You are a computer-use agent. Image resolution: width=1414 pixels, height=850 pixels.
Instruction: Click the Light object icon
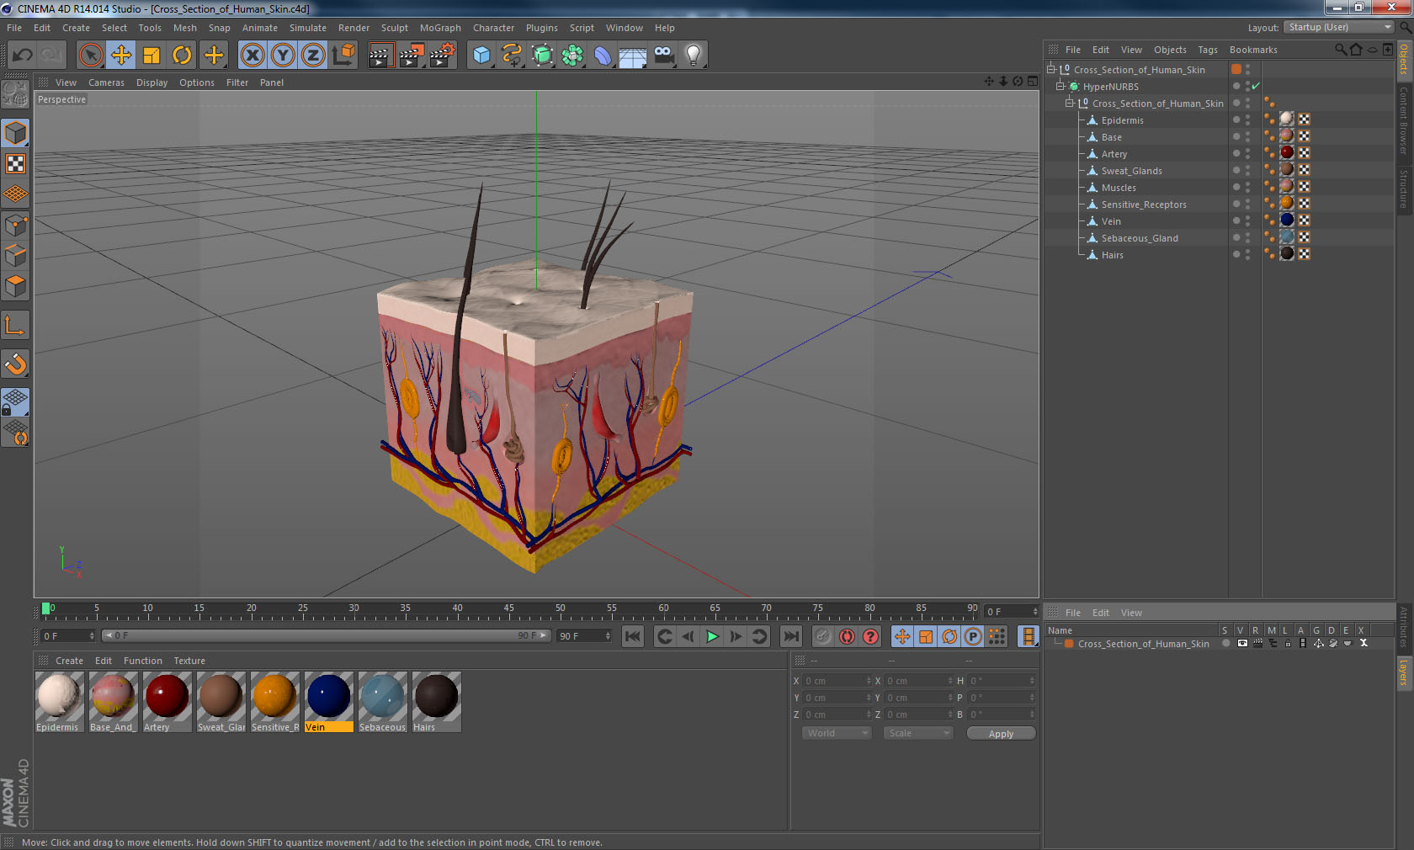693,56
